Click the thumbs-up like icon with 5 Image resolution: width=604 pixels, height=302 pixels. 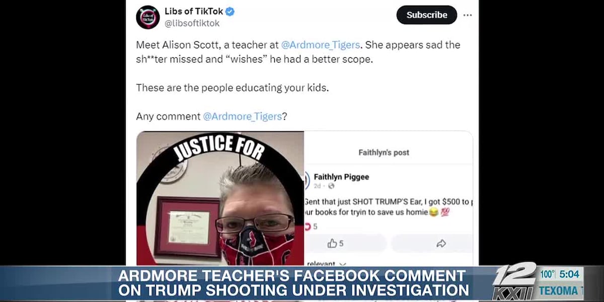point(336,244)
